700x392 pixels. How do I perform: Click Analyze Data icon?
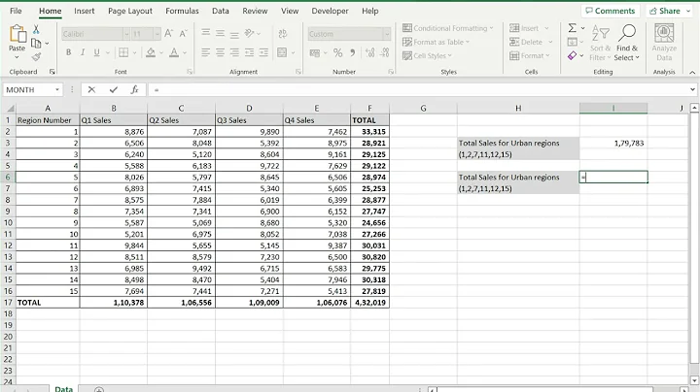click(x=664, y=43)
